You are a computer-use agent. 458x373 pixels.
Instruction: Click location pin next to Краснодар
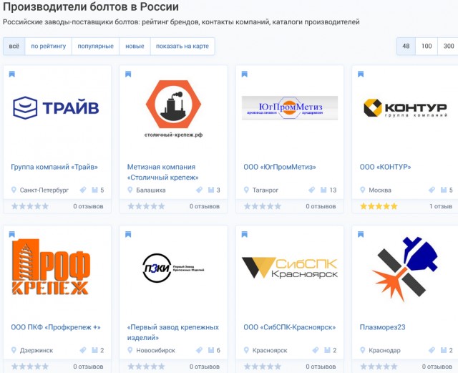pyautogui.click(x=363, y=350)
